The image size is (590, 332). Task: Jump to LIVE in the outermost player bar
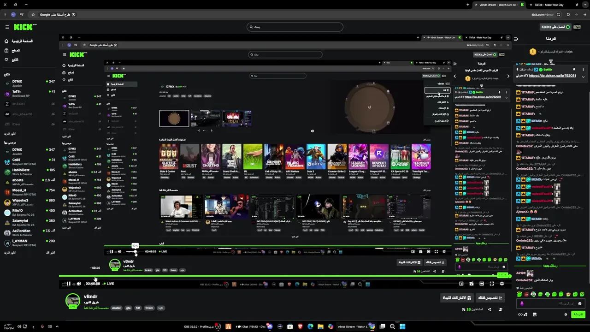pyautogui.click(x=109, y=284)
